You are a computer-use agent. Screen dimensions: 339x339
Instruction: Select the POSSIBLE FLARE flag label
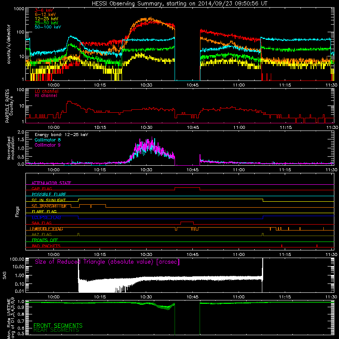49,195
